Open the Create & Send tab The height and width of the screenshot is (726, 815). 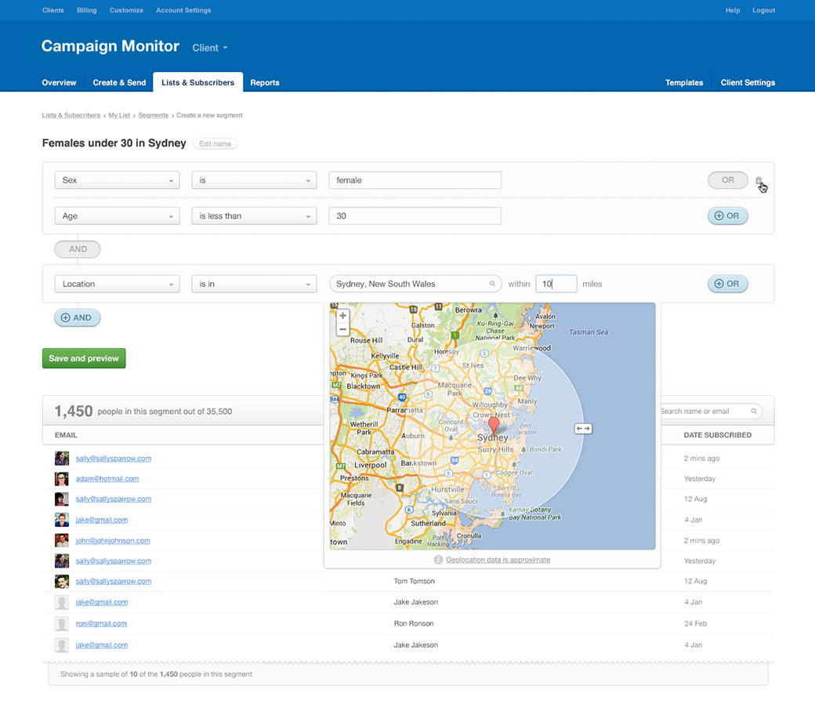coord(119,82)
